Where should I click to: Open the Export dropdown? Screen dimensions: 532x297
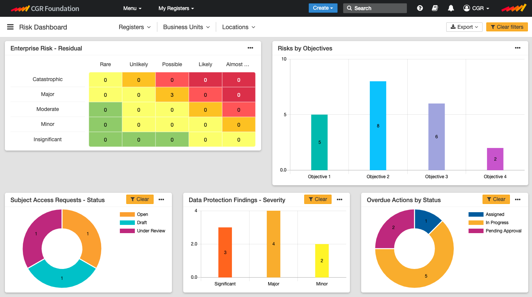(x=464, y=27)
